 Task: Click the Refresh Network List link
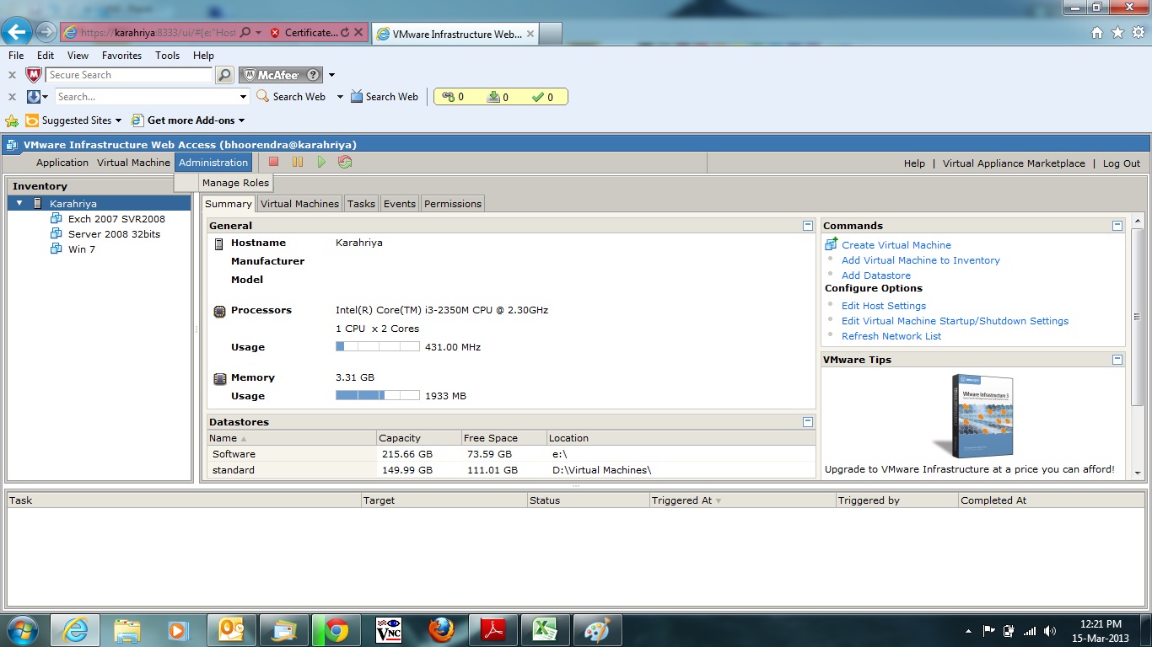tap(891, 336)
